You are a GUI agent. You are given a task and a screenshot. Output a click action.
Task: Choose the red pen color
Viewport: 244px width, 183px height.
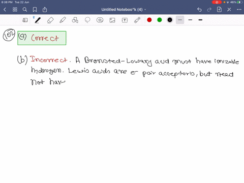point(149,20)
